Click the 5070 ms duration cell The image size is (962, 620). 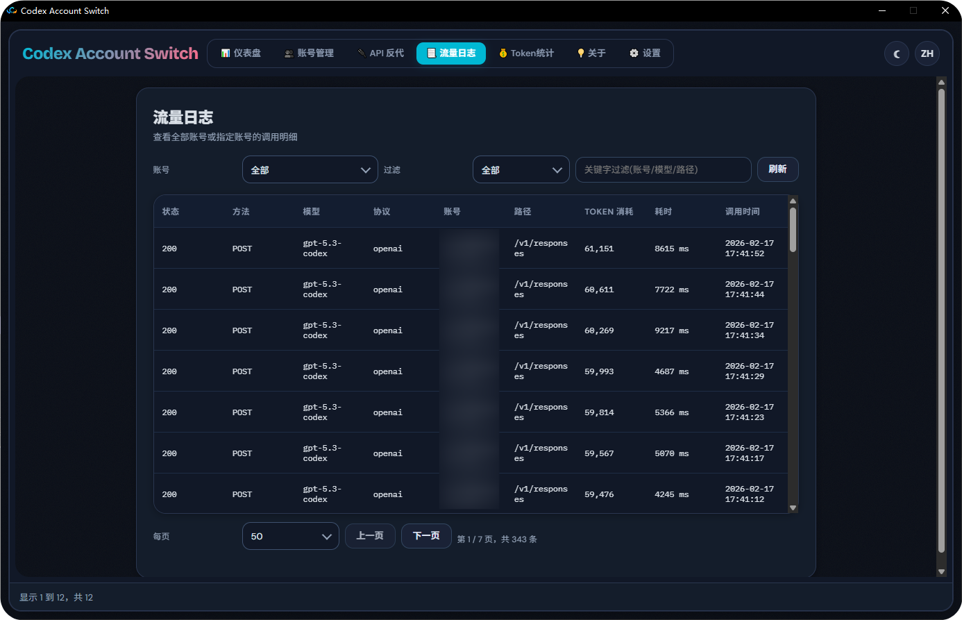pyautogui.click(x=672, y=453)
